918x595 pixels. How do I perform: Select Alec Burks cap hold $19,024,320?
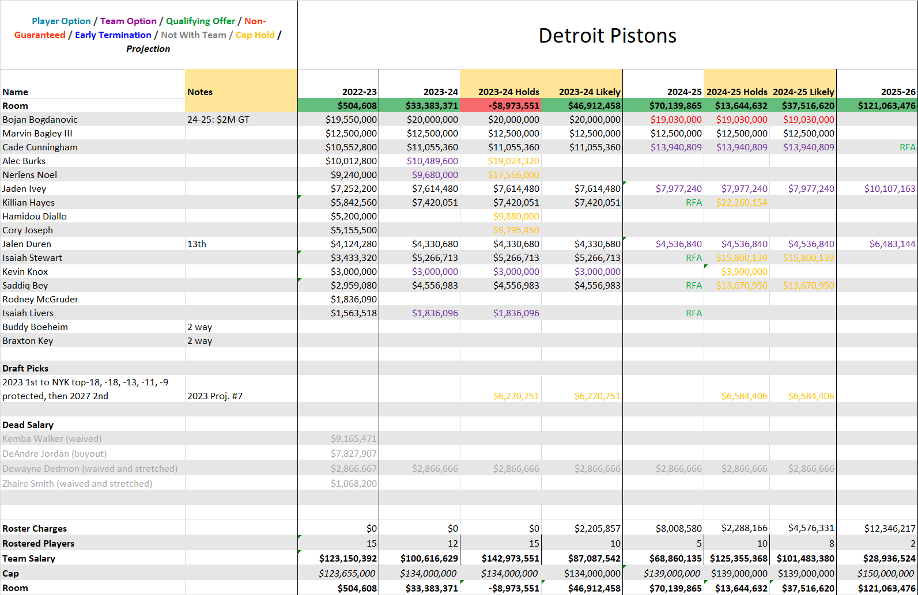click(x=513, y=161)
